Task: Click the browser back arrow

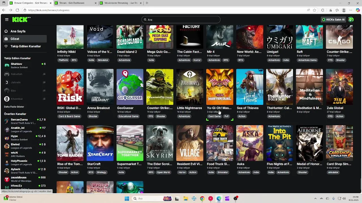Action: click(x=4, y=10)
